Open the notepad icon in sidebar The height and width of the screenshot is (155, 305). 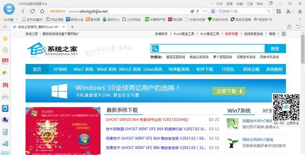click(5, 144)
